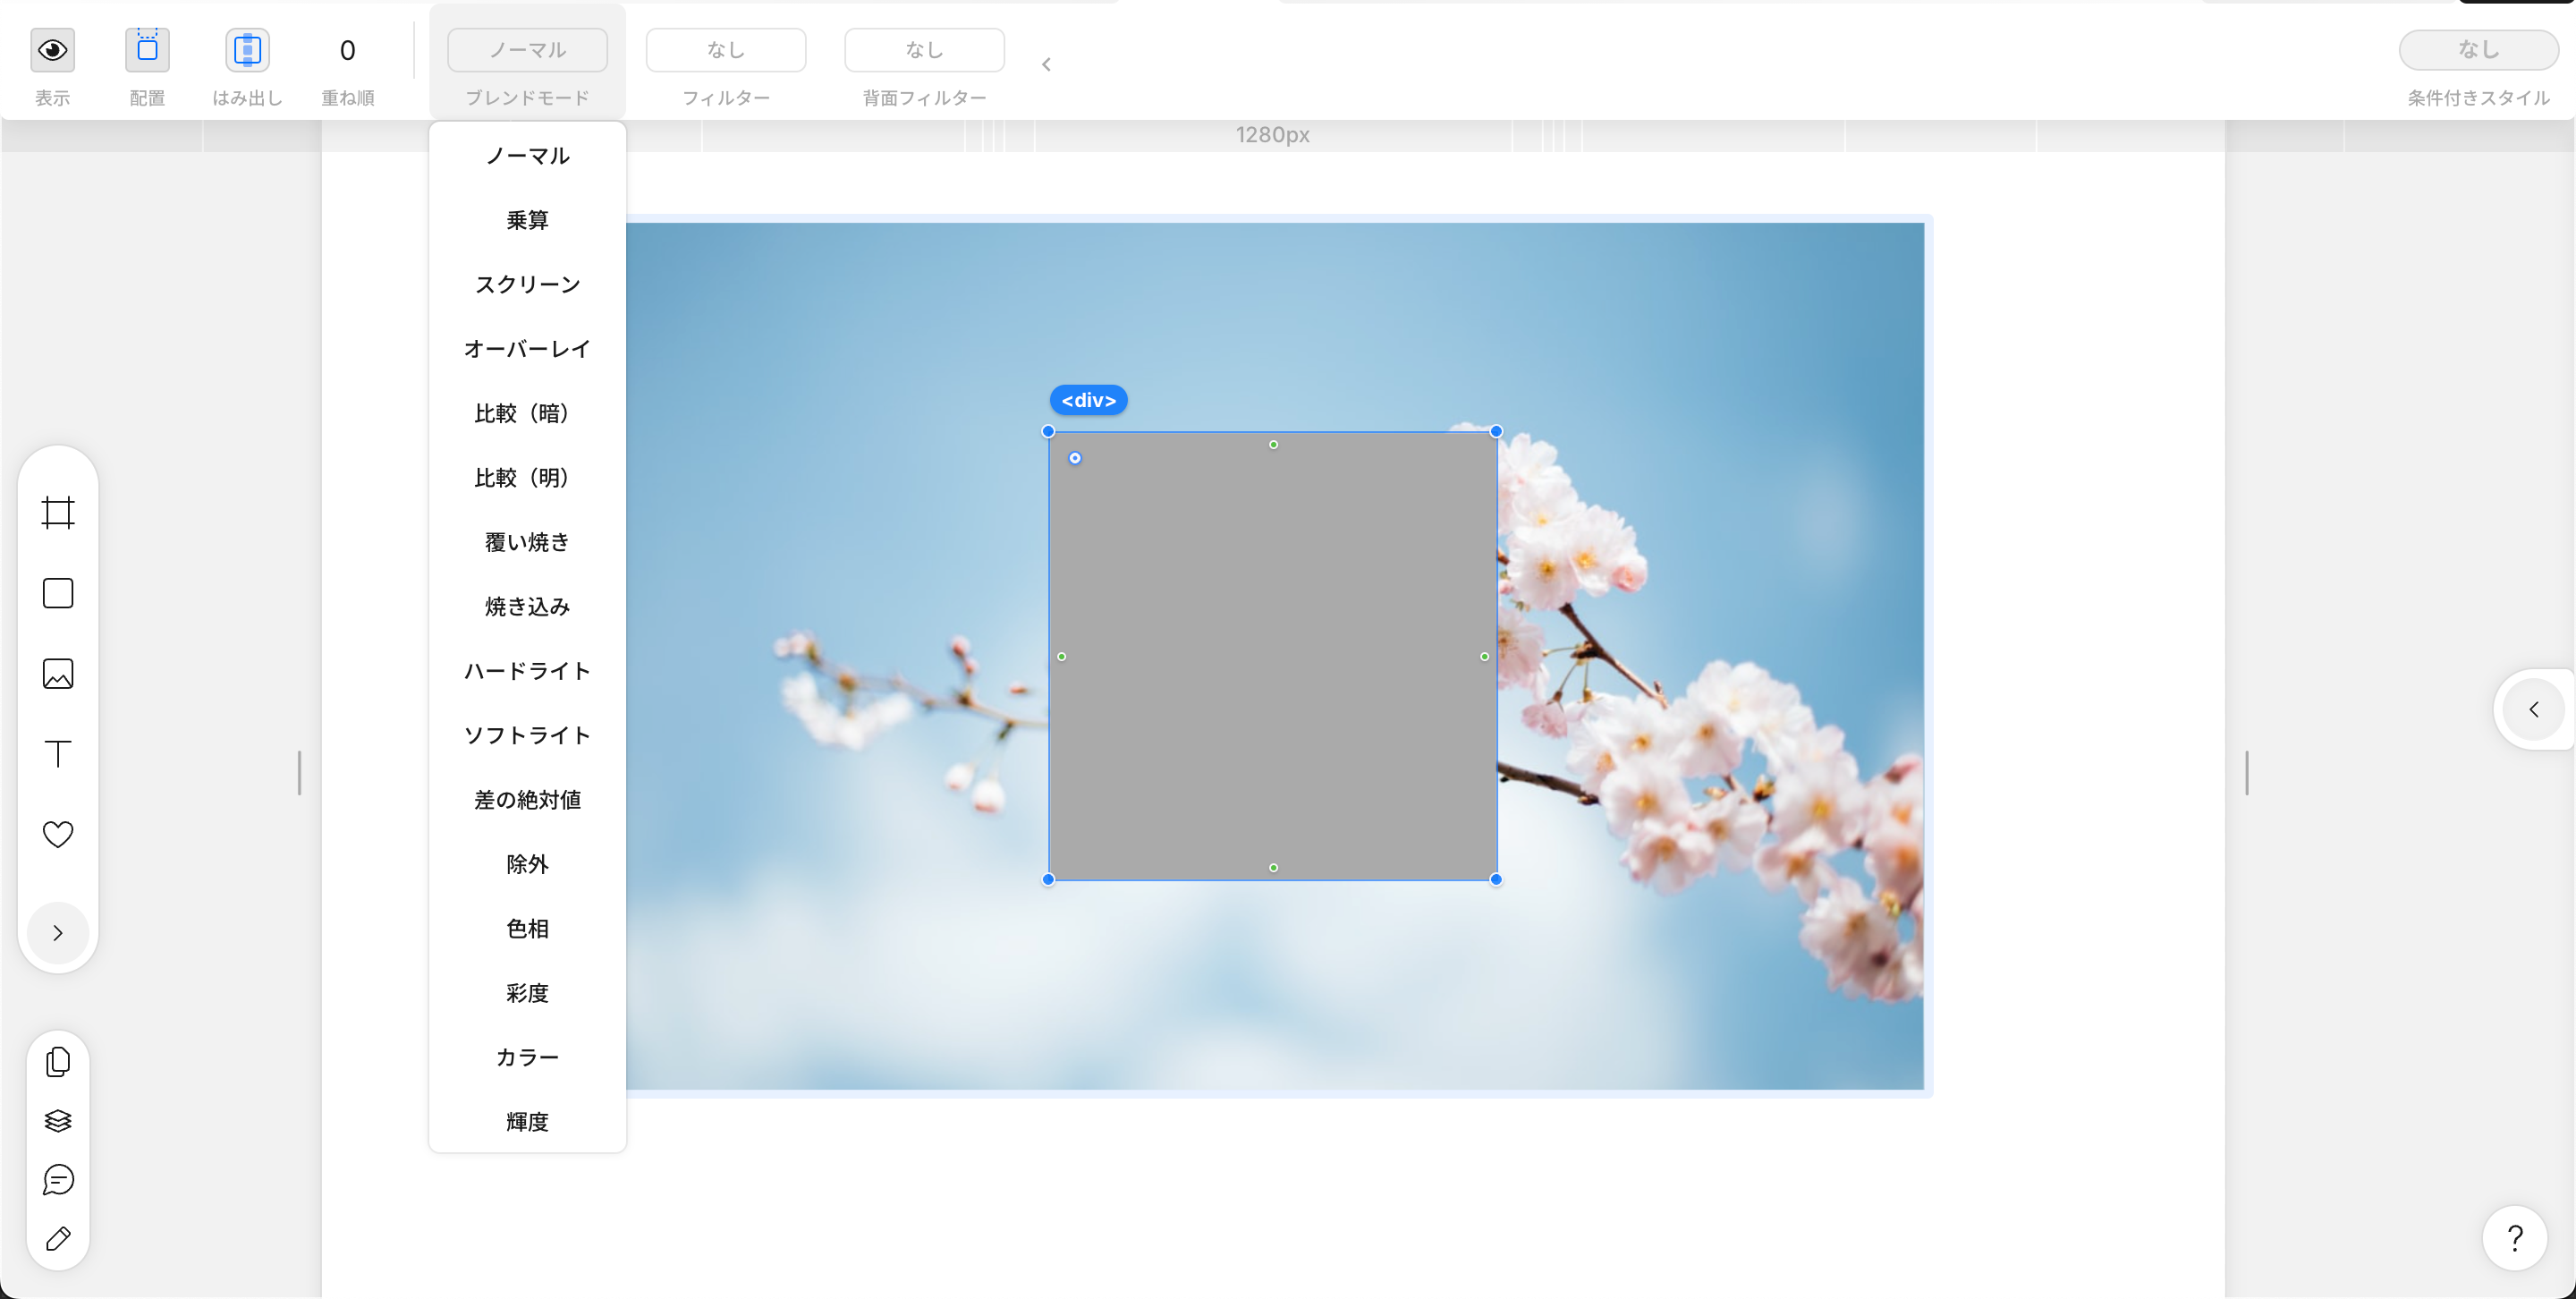Click the gray div's corner radius handle
The height and width of the screenshot is (1299, 2576).
pos(1075,458)
